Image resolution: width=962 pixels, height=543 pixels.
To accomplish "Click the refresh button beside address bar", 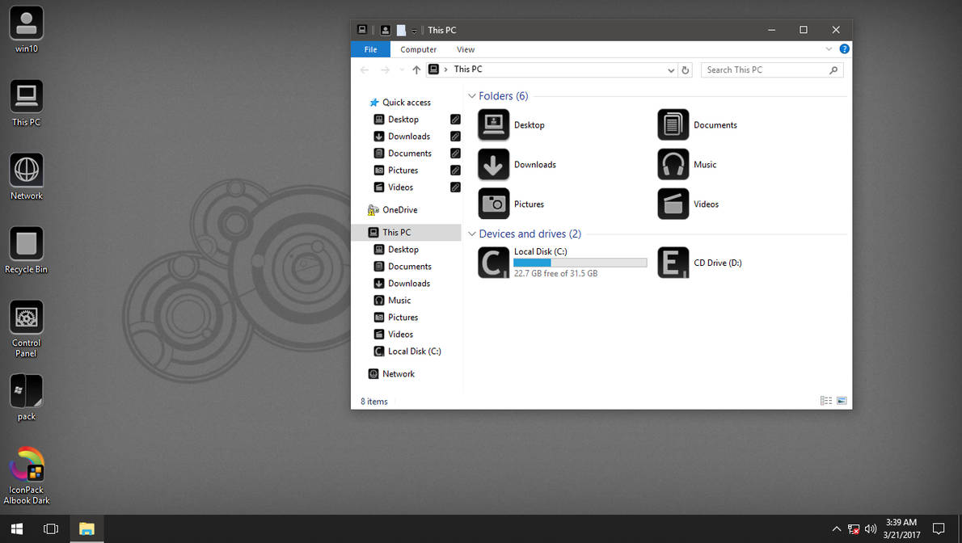I will [685, 69].
